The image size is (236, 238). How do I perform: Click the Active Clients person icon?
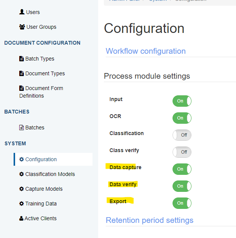[x=22, y=218]
